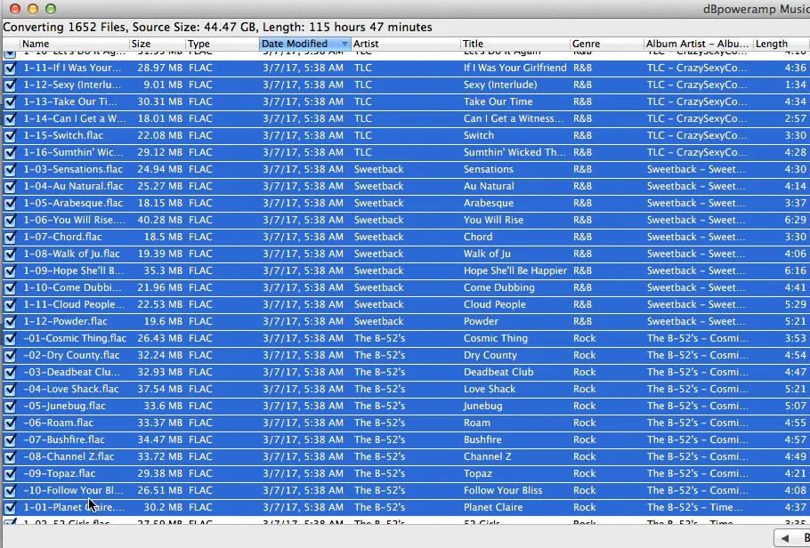
Task: Click the title 'Love Shack'
Action: (x=490, y=390)
